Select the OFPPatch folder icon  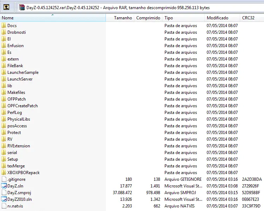point(4,99)
